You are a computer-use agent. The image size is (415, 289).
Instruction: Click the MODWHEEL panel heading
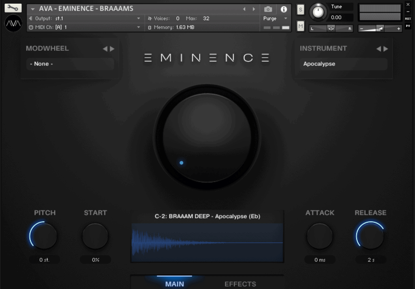pos(47,49)
